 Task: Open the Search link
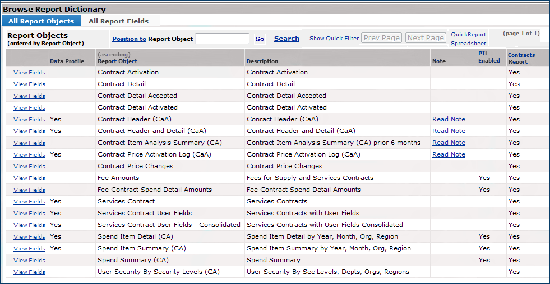[x=286, y=39]
